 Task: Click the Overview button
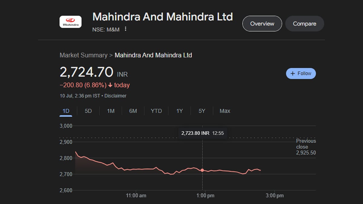click(x=262, y=23)
